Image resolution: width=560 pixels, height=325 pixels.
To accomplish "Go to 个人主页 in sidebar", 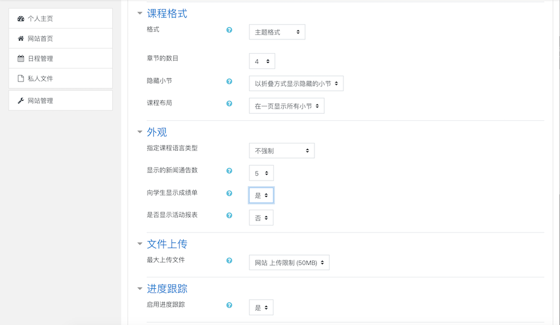I will (x=60, y=19).
